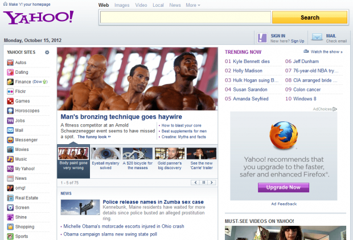The image size is (353, 240).
Task: Open Best supplements for men link
Action: pyautogui.click(x=184, y=131)
